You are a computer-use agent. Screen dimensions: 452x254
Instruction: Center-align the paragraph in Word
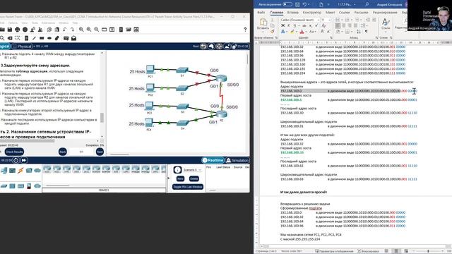(343, 25)
